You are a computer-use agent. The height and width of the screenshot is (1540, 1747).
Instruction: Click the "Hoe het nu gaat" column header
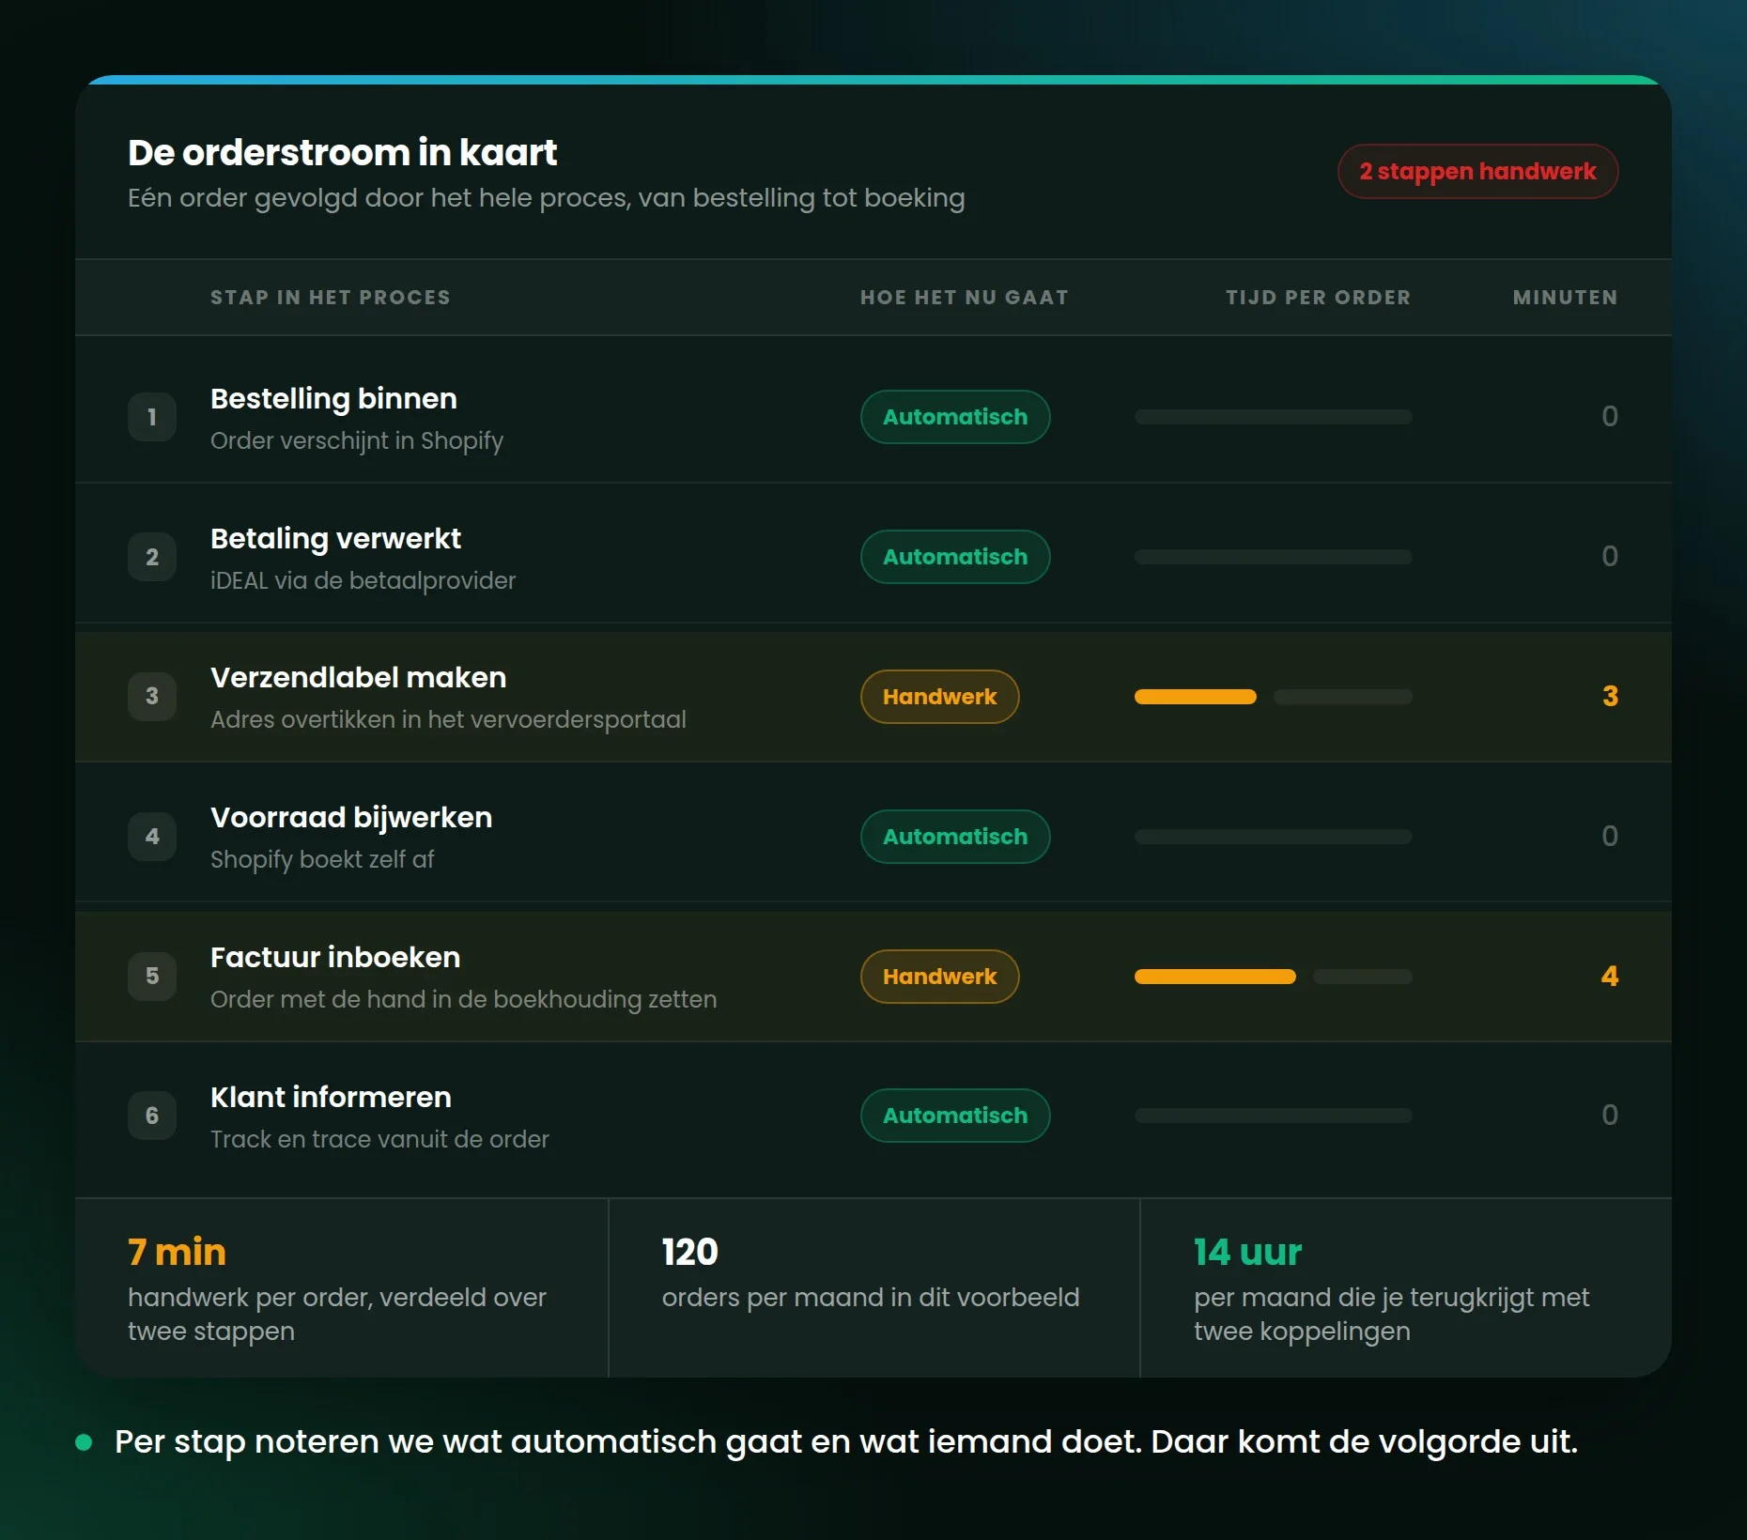point(965,298)
